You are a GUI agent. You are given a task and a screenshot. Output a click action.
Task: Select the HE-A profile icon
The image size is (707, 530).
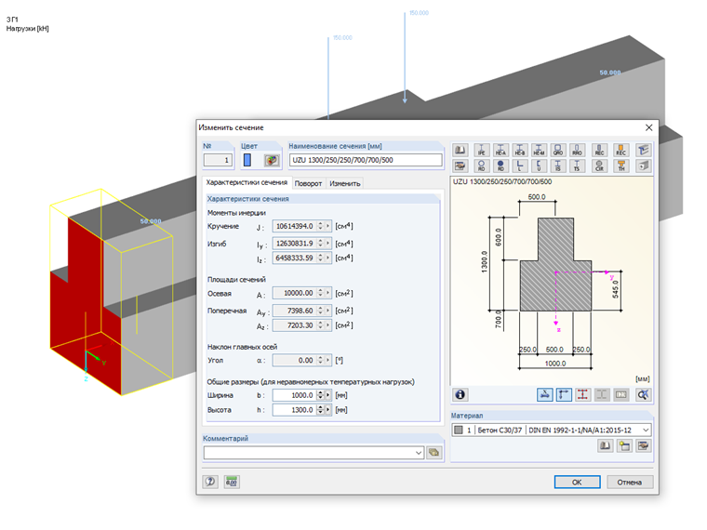[x=500, y=150]
